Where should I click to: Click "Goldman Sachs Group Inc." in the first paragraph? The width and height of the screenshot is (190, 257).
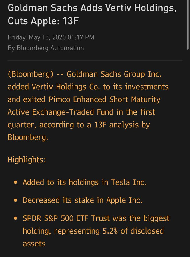point(114,75)
